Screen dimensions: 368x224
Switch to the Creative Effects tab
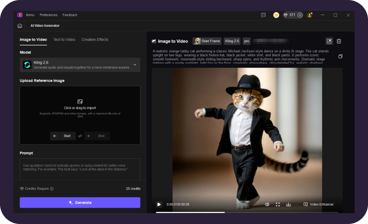(x=95, y=40)
